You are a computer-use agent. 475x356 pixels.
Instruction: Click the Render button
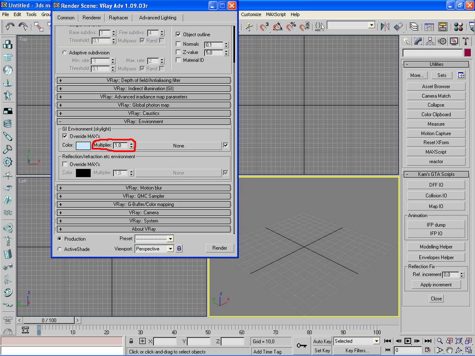(x=219, y=248)
